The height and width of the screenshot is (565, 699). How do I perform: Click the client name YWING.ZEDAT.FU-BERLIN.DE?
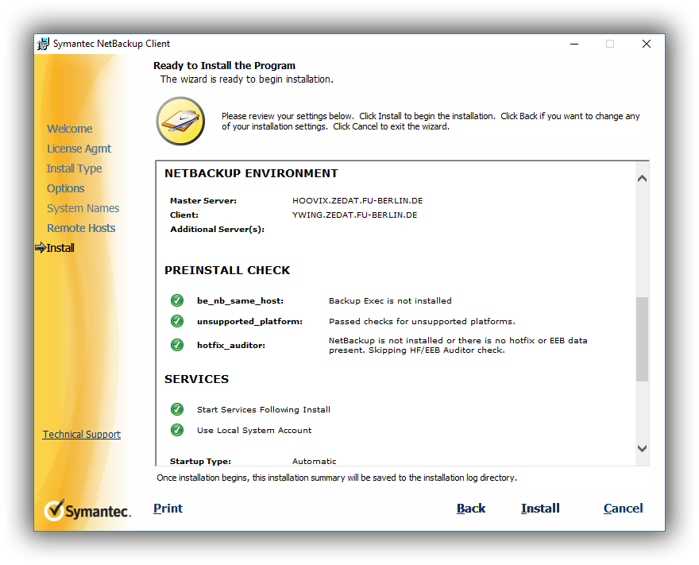click(x=355, y=215)
